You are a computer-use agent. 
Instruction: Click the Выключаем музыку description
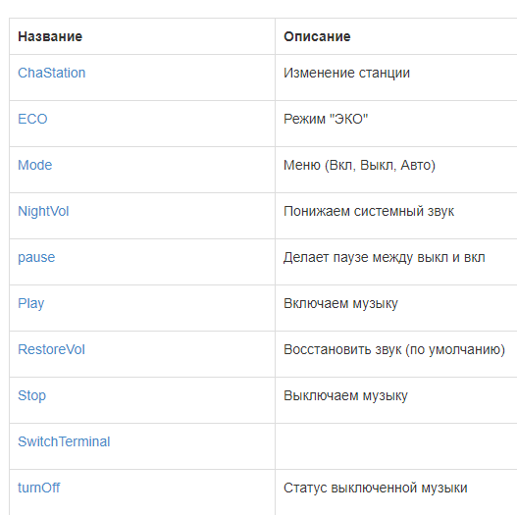[x=345, y=395]
